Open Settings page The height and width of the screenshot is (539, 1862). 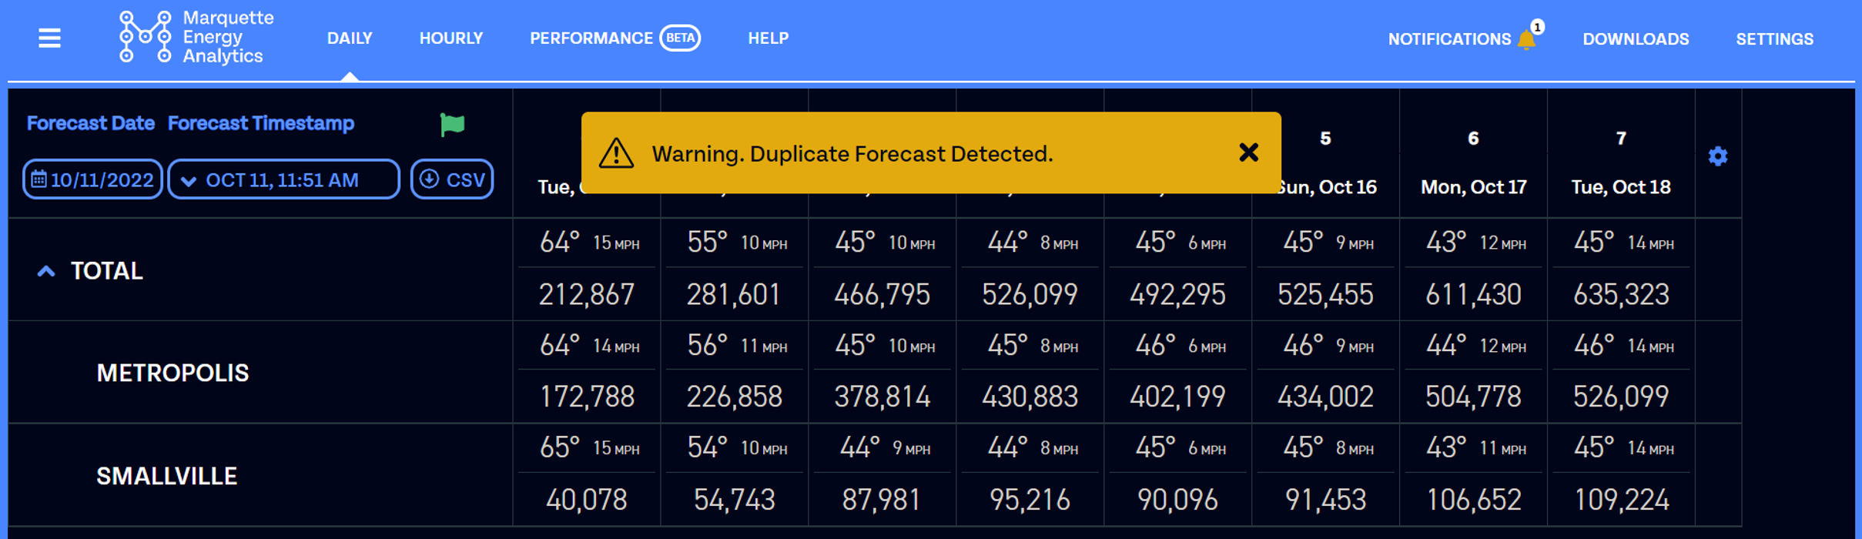click(1774, 39)
